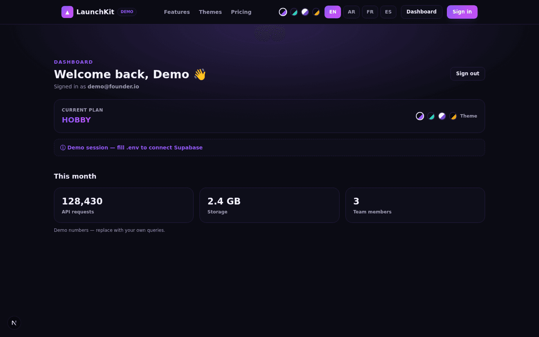539x337 pixels.
Task: Choose the lavender theme swatch in header
Action: pos(305,12)
